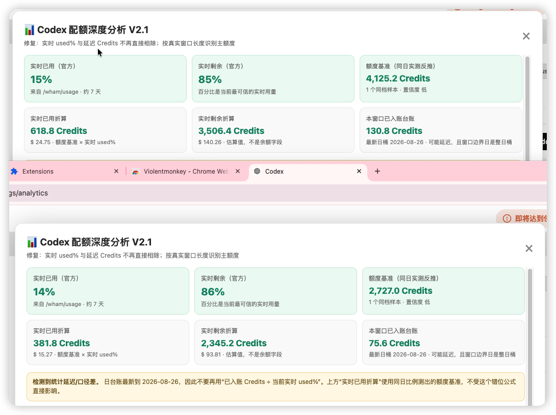The image size is (556, 415).
Task: Select the 4,125.2 Credits baseline value
Action: click(x=398, y=78)
